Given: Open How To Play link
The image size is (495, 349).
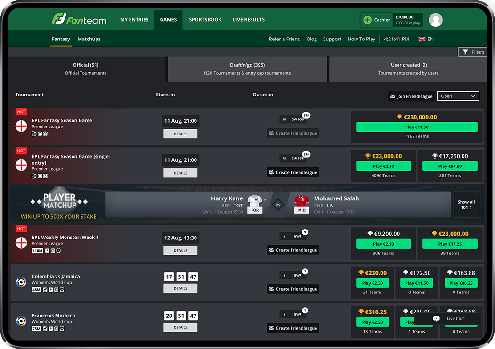Looking at the screenshot, I should coord(361,39).
